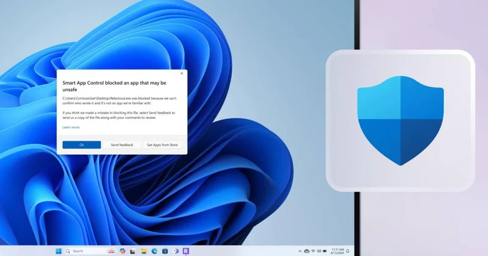Launch Microsoft Edge from the taskbar
Viewport: 488px width, 256px height.
(x=154, y=251)
